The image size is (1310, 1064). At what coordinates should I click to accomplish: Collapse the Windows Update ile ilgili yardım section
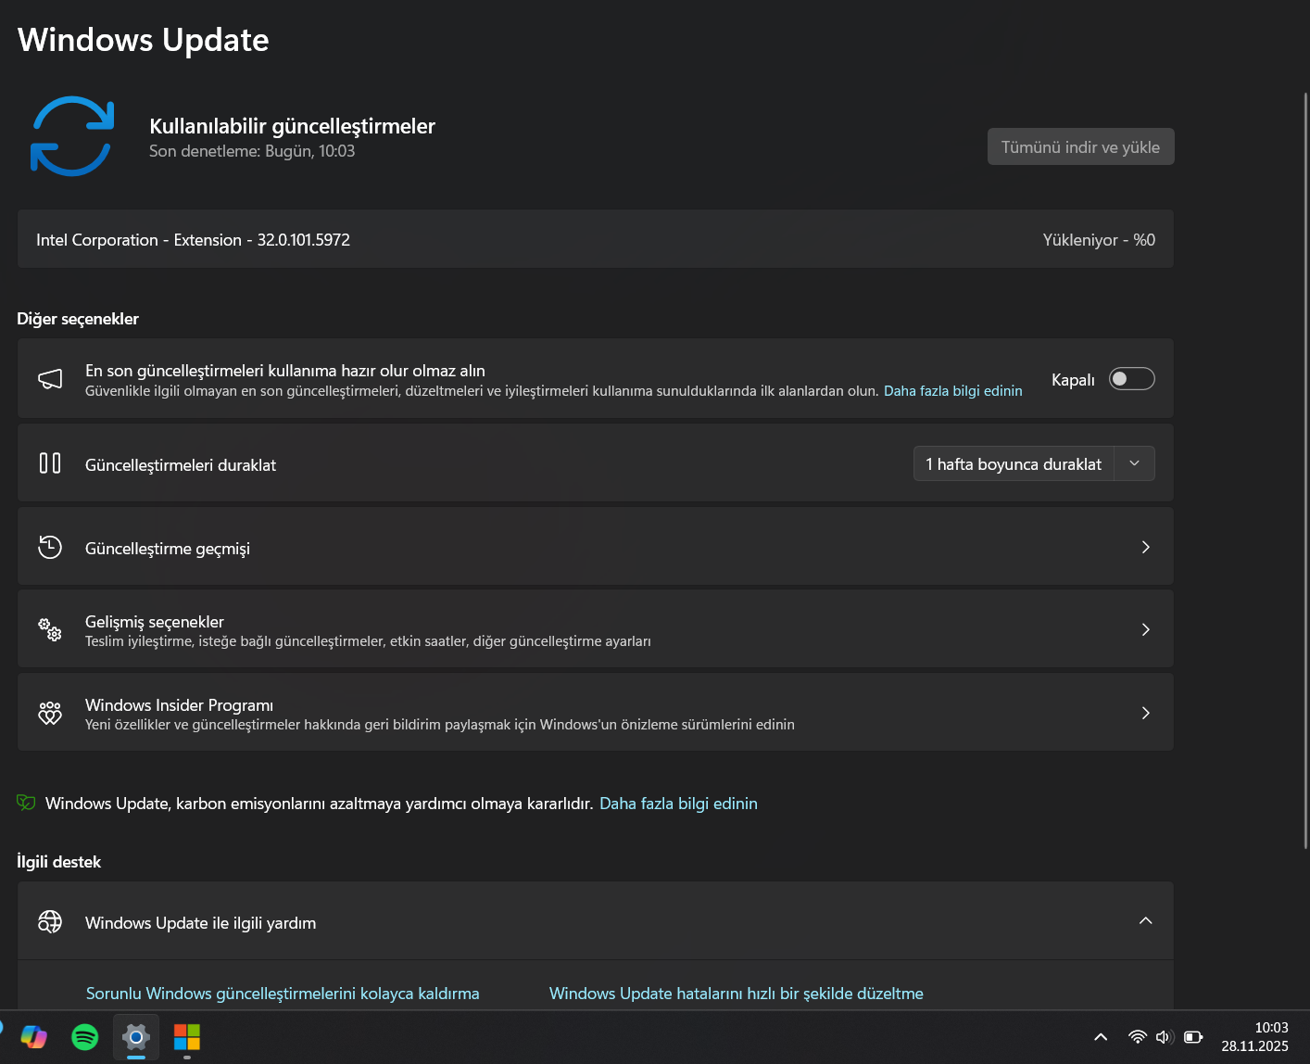pyautogui.click(x=1146, y=920)
